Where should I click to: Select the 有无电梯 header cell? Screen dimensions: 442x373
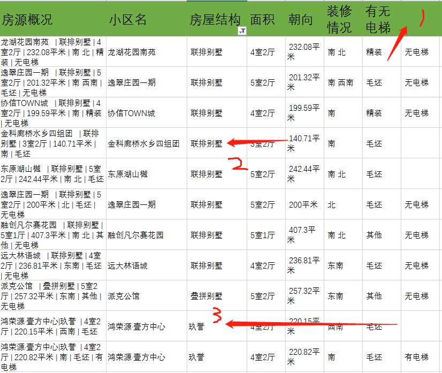[382, 19]
